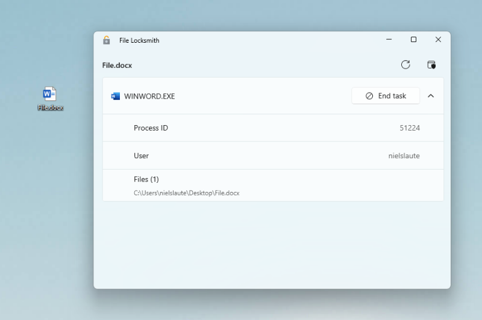The image size is (482, 320).
Task: Click the process ID value 51224
Action: coord(409,128)
